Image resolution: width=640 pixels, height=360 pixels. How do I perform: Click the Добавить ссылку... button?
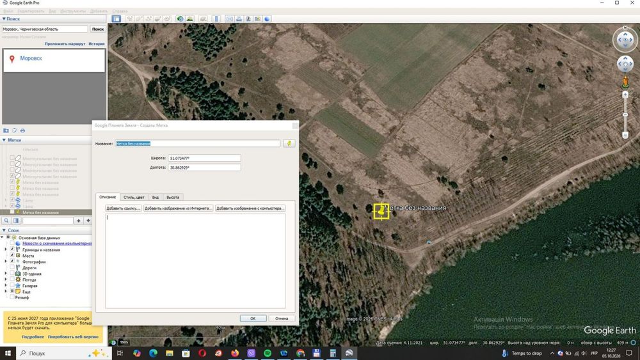click(x=124, y=208)
